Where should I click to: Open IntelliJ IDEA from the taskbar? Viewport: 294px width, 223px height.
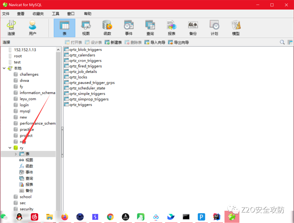217,217
